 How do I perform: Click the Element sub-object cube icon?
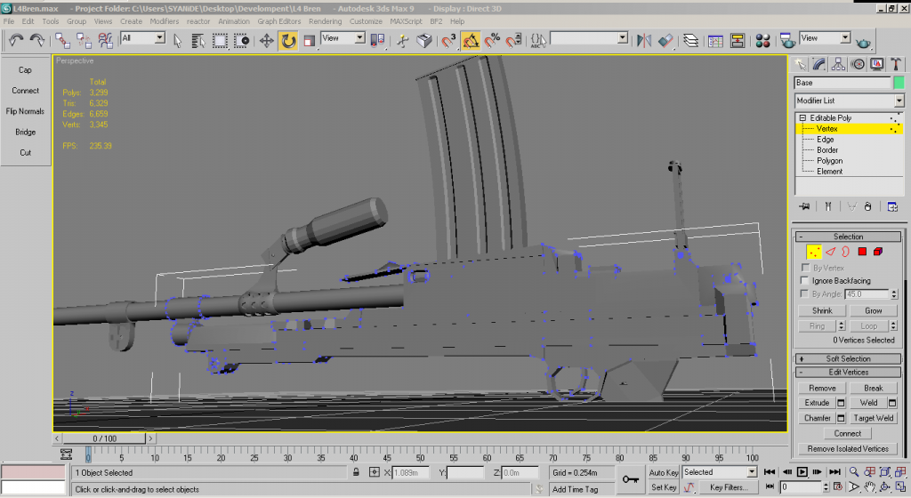[x=878, y=252]
